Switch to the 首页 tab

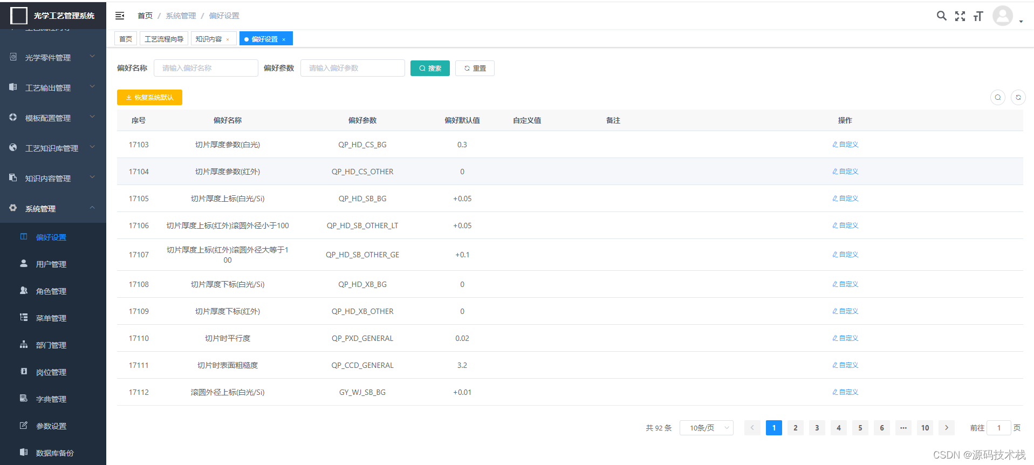pyautogui.click(x=126, y=39)
